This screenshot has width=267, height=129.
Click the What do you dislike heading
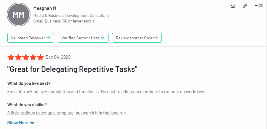(x=27, y=105)
